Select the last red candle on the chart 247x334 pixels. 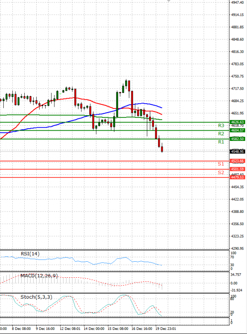(162, 148)
